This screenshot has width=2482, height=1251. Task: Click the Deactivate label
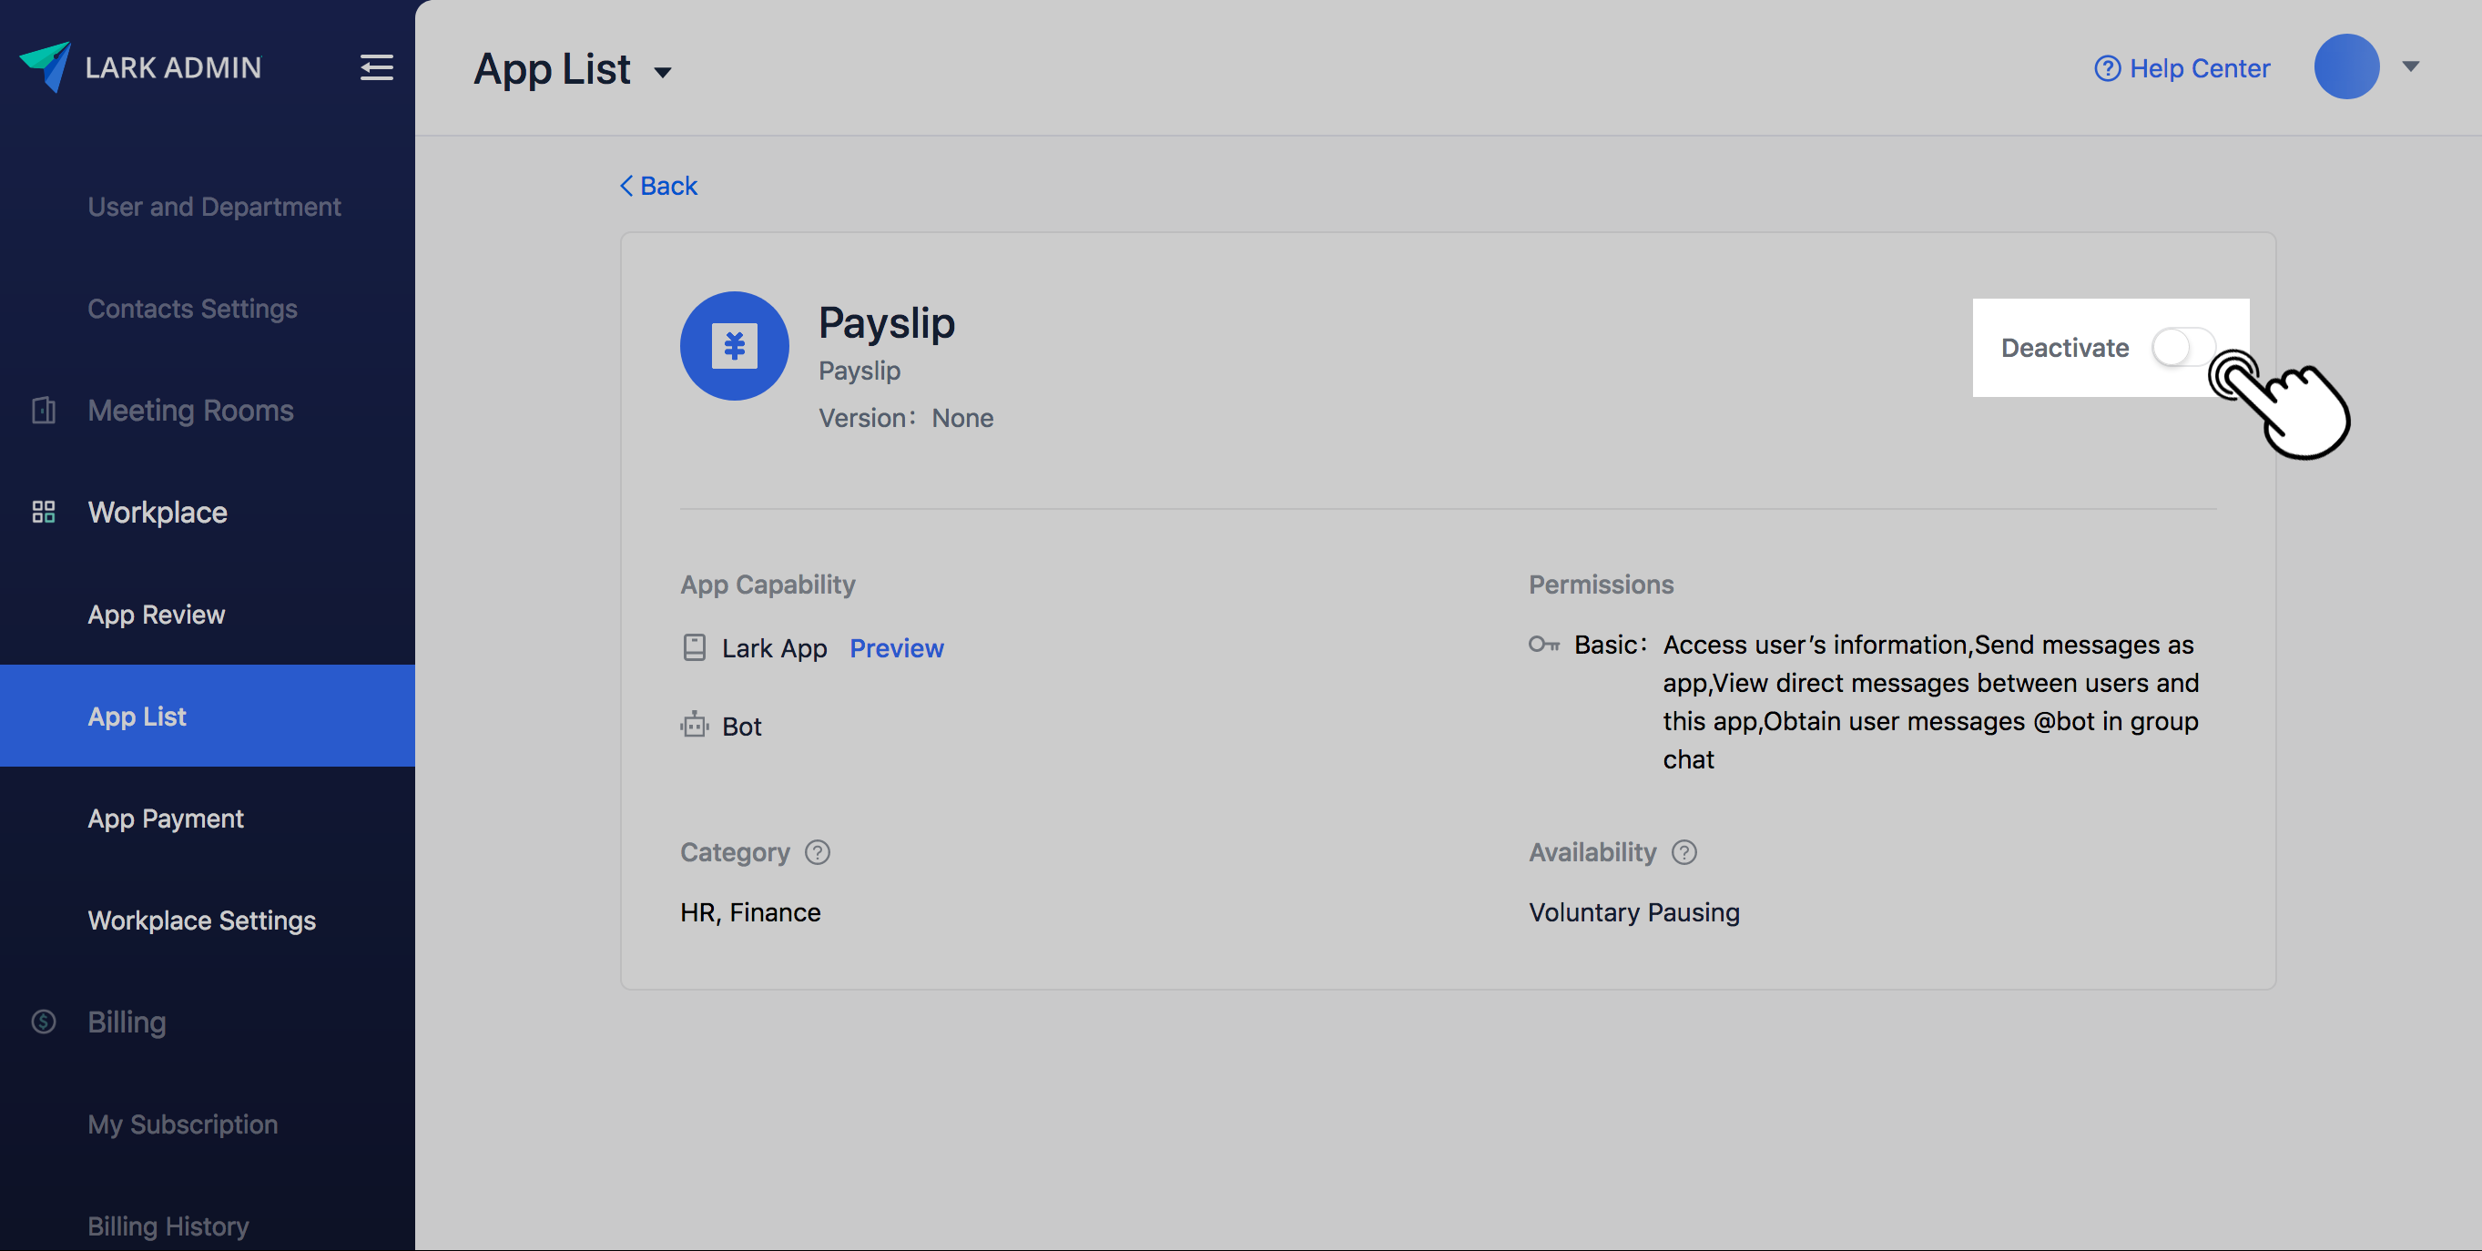[2065, 348]
